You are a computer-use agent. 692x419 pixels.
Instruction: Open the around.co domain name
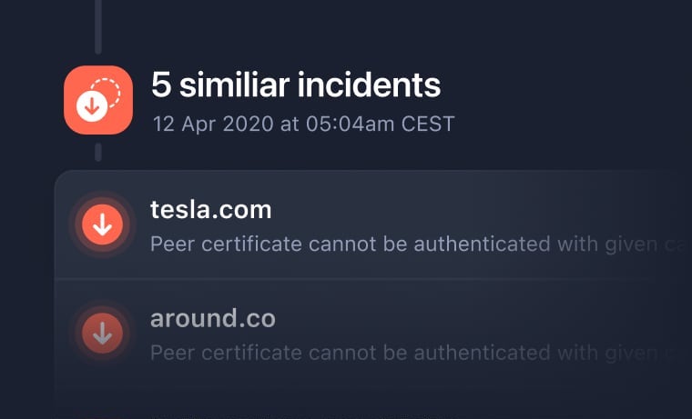pyautogui.click(x=212, y=319)
